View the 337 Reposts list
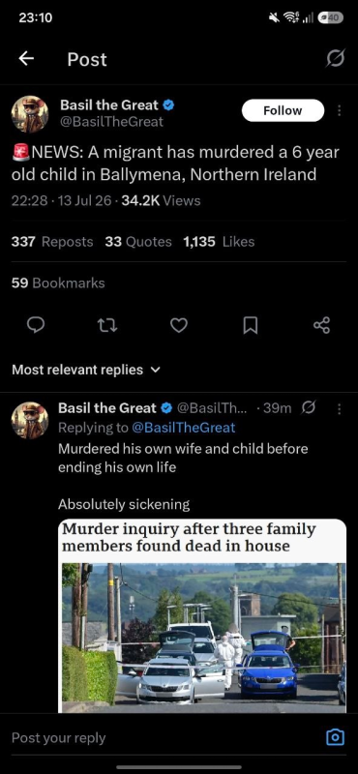The width and height of the screenshot is (358, 774). 52,242
